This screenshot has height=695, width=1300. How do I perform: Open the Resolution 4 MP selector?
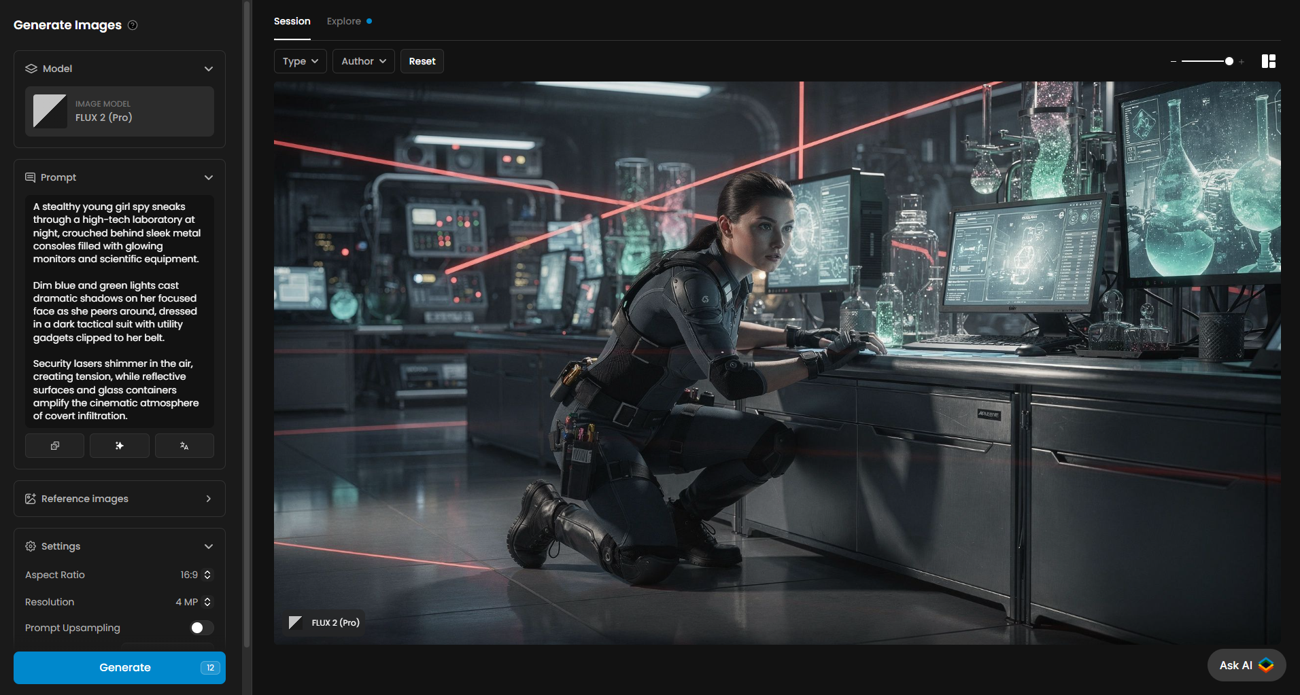[194, 602]
